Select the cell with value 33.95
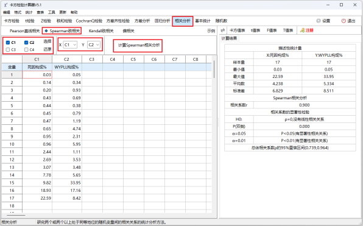The height and width of the screenshot is (226, 363). click(x=67, y=183)
